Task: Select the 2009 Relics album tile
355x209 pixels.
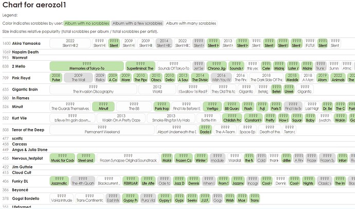Action: pos(100,78)
